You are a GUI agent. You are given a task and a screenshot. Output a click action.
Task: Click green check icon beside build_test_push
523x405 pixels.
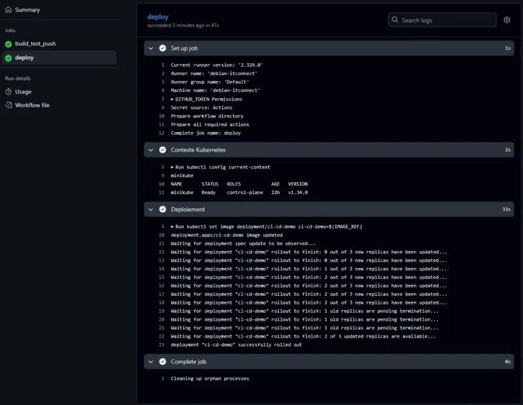(8, 44)
